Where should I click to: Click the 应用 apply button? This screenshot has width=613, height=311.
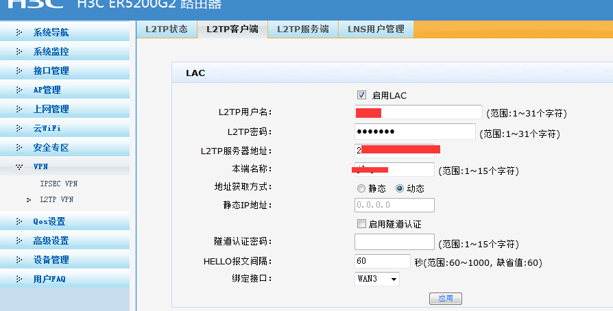(446, 299)
